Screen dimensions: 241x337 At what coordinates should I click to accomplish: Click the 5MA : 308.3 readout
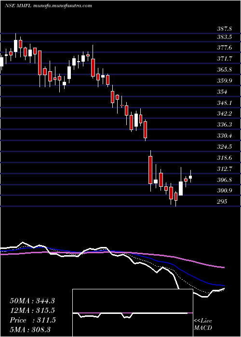pos(30,329)
